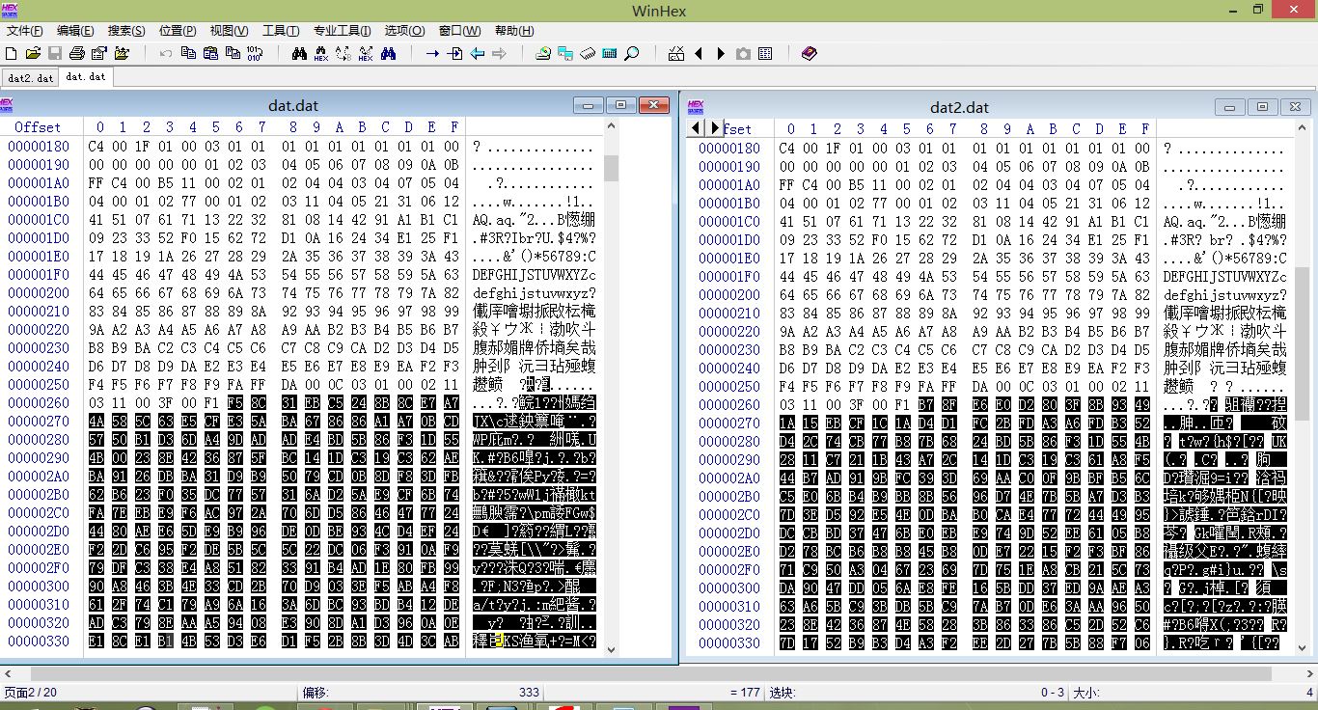Go to offset with blue arrow icon
This screenshot has height=710, width=1318.
tap(432, 53)
